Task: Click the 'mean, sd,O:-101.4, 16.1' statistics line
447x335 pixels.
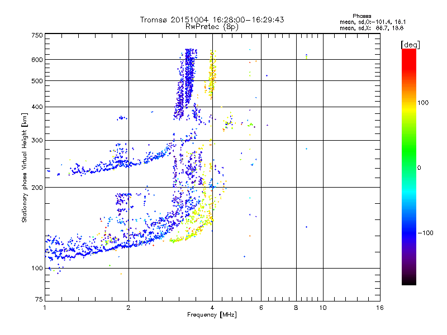Action: coord(373,22)
